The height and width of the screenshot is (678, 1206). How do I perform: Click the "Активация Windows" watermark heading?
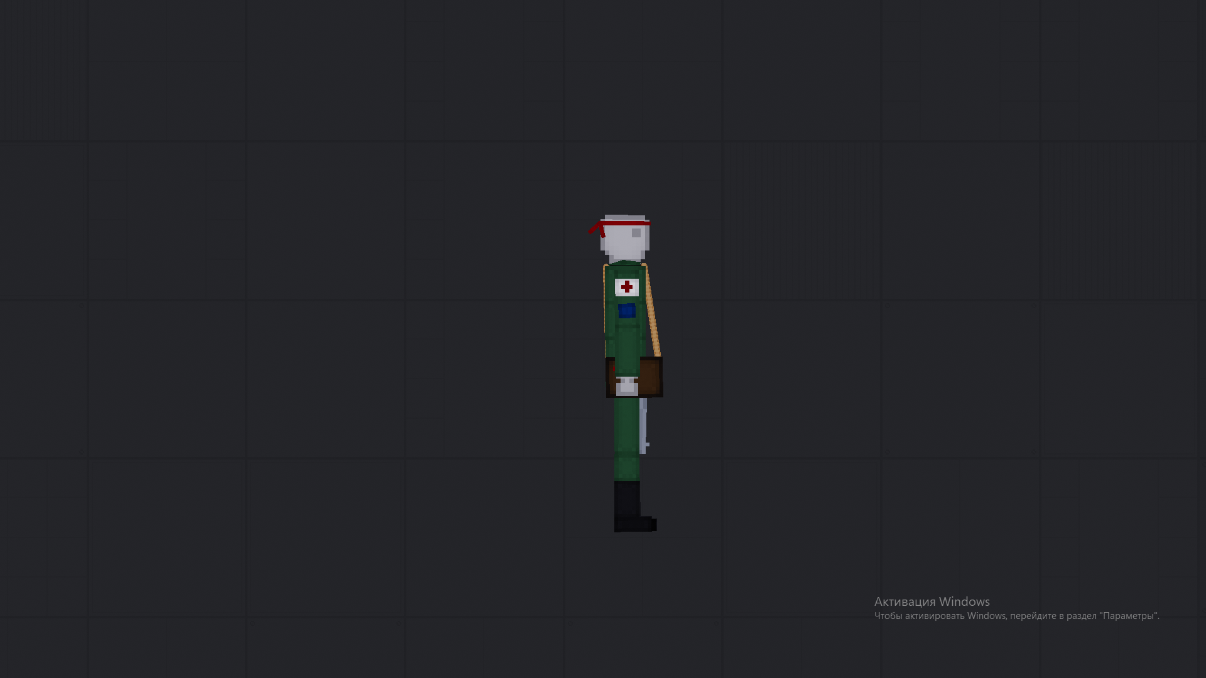(x=932, y=601)
